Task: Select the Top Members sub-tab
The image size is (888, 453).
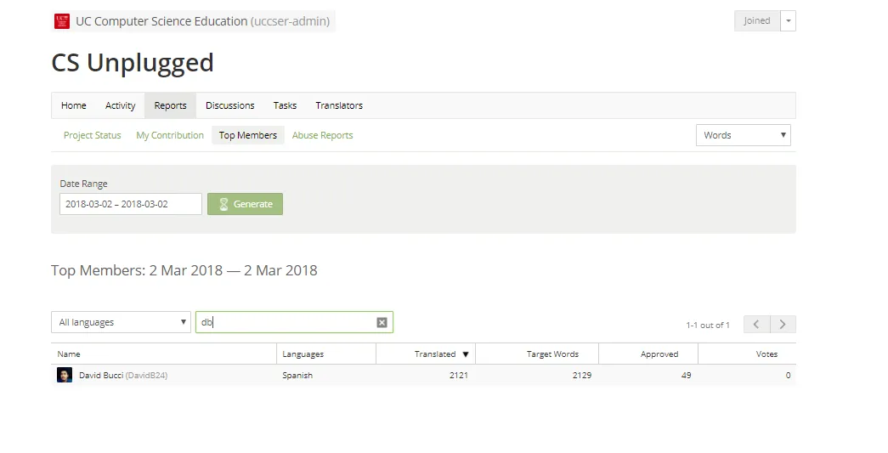Action: (x=248, y=135)
